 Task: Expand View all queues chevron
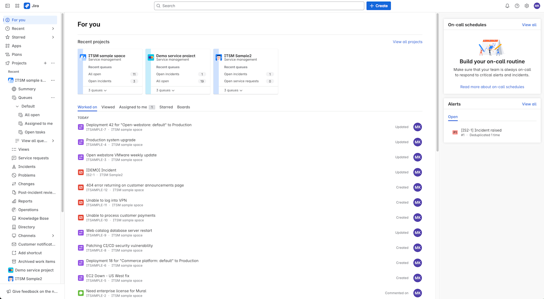point(53,141)
